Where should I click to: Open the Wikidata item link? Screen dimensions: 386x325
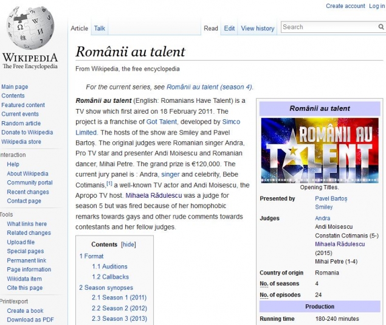(x=24, y=279)
